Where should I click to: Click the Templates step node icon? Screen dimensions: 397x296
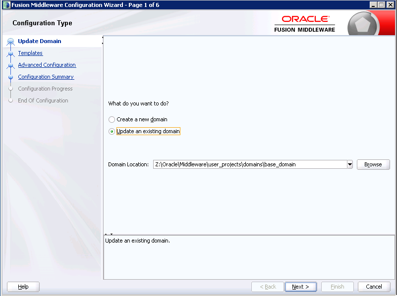pos(10,53)
